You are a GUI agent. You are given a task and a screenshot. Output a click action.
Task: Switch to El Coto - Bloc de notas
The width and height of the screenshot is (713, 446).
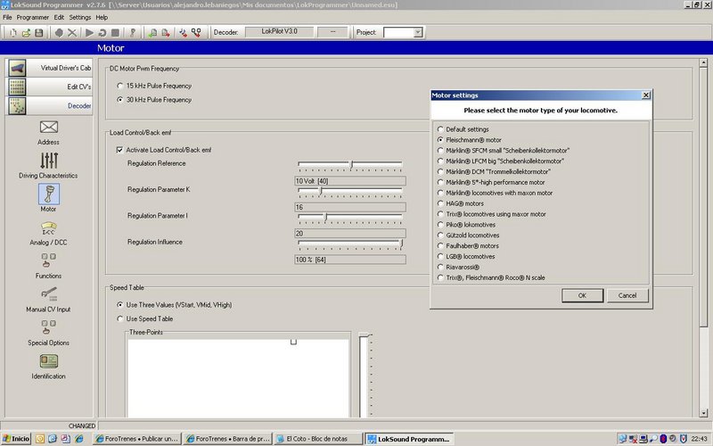[318, 439]
